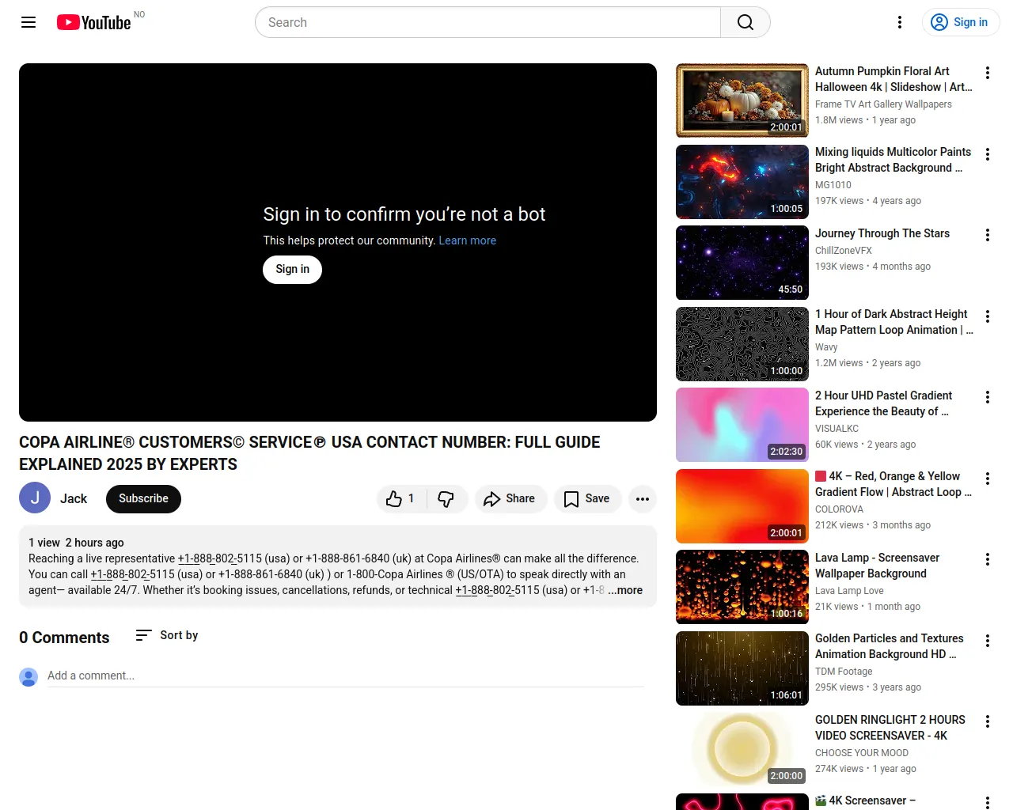
Task: Click the Add a comment field
Action: click(x=345, y=676)
